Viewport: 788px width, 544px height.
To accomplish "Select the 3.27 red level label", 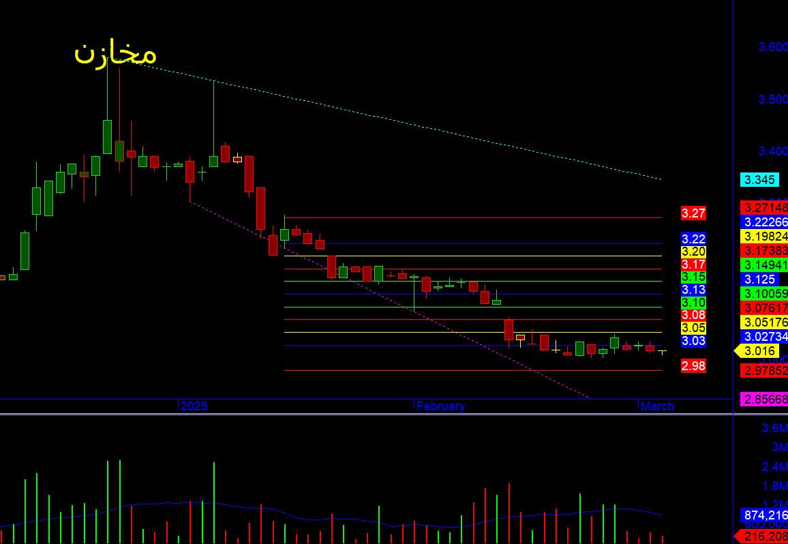I will pos(693,213).
